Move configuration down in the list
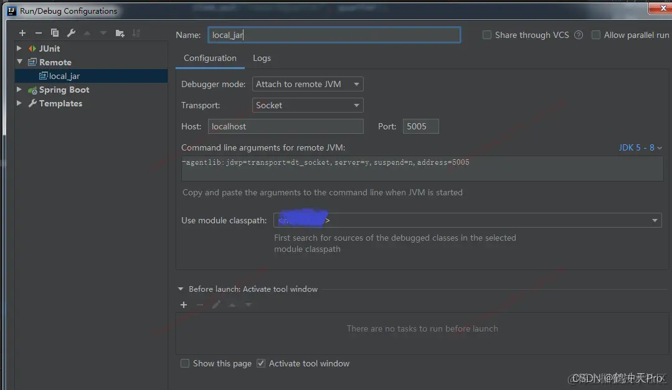This screenshot has height=390, width=672. point(103,33)
